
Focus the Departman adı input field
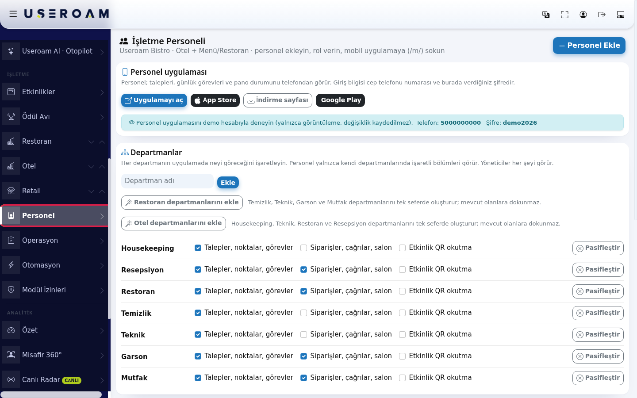[167, 181]
